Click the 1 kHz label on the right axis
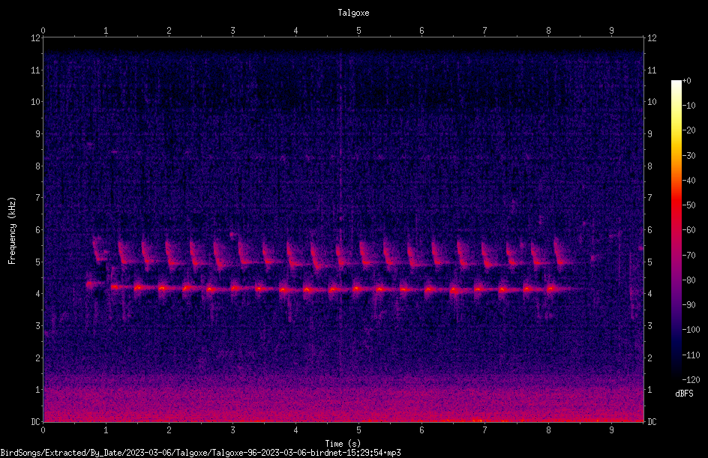This screenshot has width=708, height=458. click(x=650, y=390)
